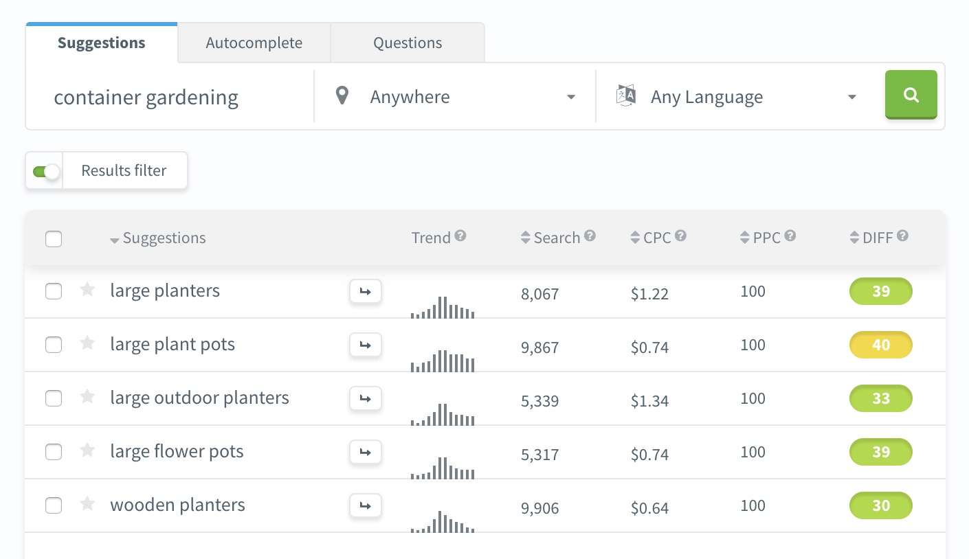Switch to the Autocomplete tab
This screenshot has height=559, width=969.
(x=254, y=43)
